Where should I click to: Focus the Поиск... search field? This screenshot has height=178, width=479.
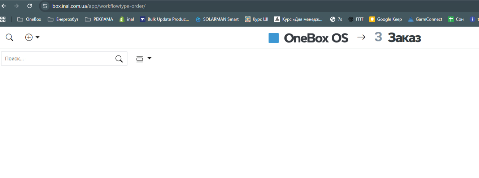click(64, 59)
